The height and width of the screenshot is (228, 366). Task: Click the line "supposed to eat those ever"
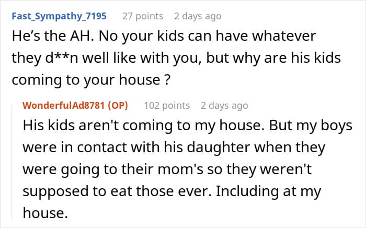coord(172,191)
